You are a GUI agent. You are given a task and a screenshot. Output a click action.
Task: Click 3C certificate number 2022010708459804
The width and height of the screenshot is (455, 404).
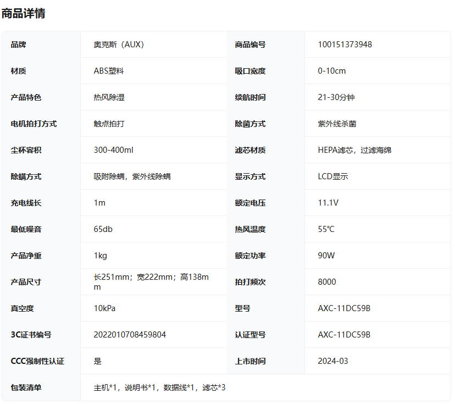(130, 335)
